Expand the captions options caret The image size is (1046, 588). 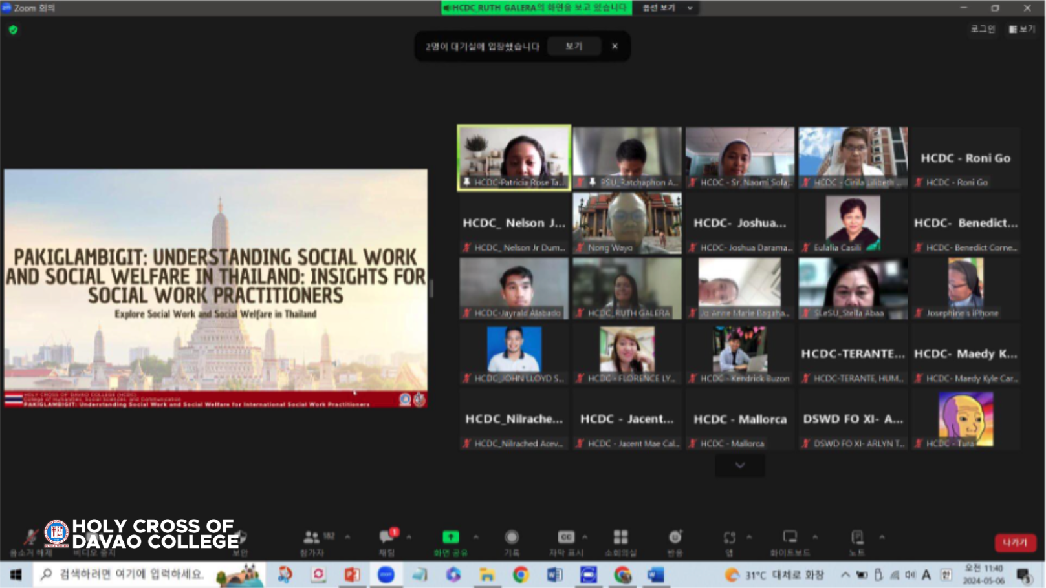tap(585, 537)
